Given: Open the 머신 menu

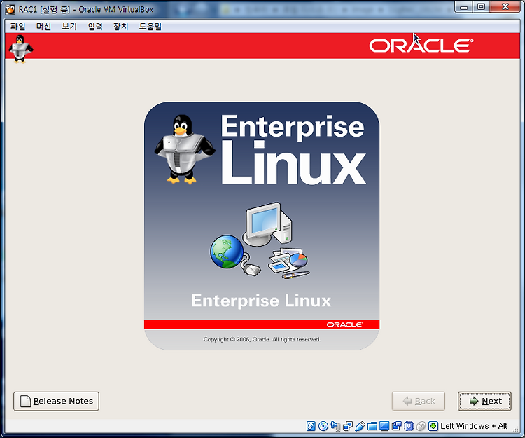Looking at the screenshot, I should point(43,27).
